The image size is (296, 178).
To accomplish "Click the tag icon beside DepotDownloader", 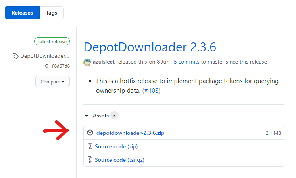I will [x=15, y=56].
